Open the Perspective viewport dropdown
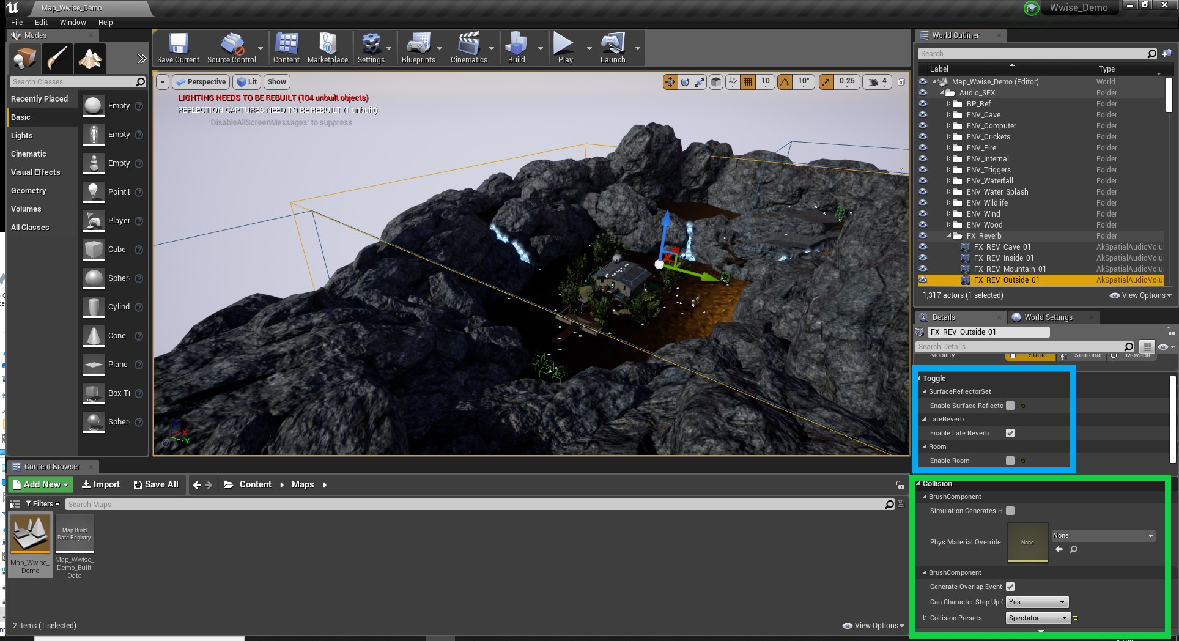This screenshot has height=641, width=1179. [201, 81]
